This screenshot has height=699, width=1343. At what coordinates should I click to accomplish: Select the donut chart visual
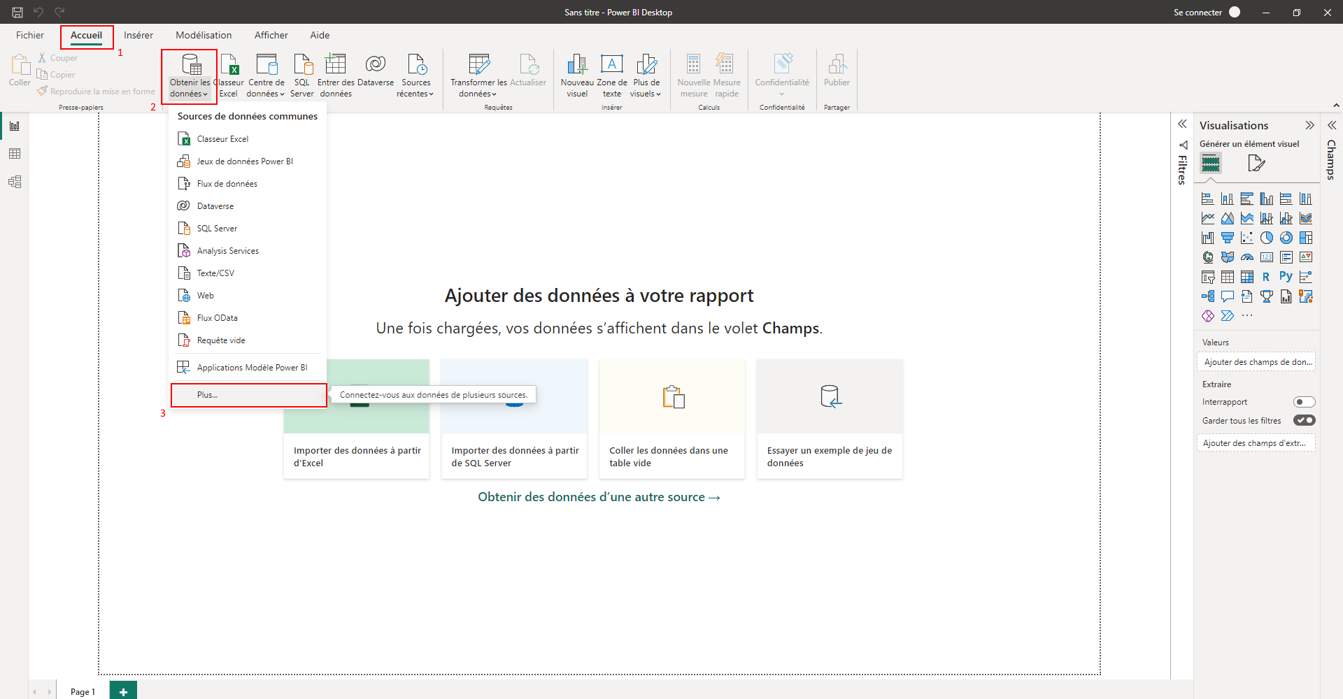[1286, 238]
